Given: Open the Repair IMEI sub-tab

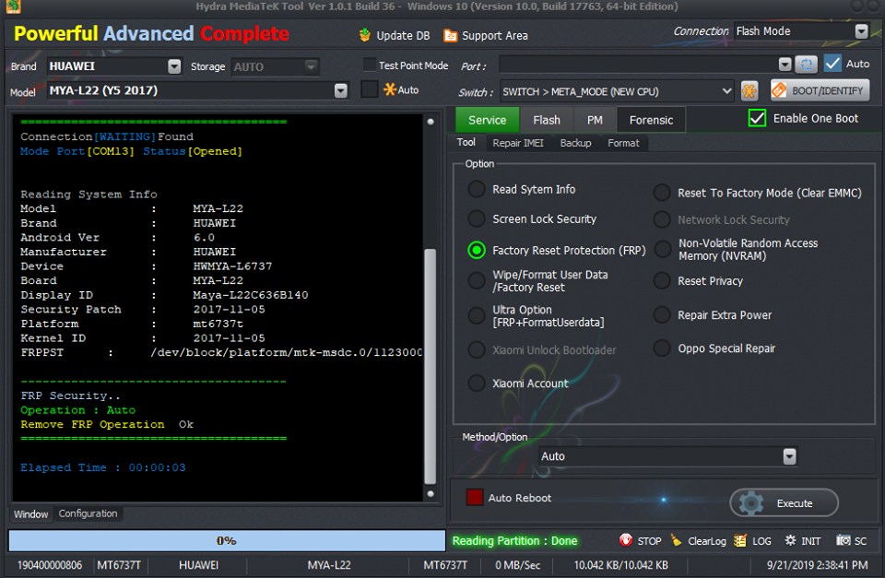Looking at the screenshot, I should (x=517, y=143).
